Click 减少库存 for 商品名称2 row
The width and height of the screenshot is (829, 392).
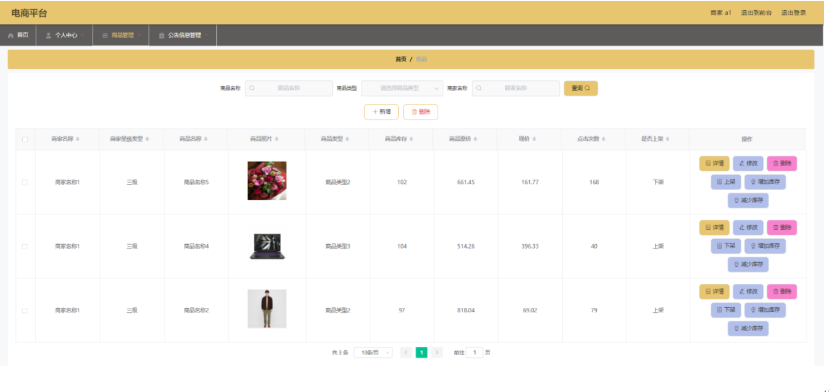click(748, 328)
